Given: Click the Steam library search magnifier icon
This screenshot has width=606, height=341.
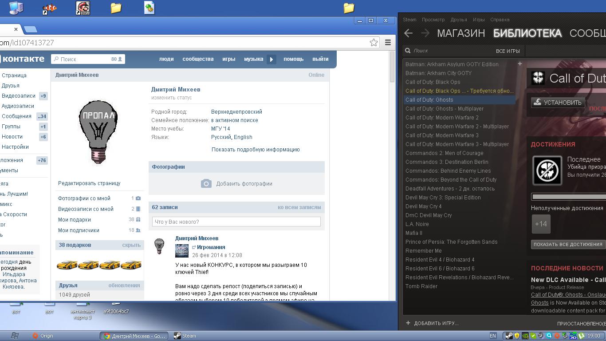Looking at the screenshot, I should pyautogui.click(x=408, y=51).
